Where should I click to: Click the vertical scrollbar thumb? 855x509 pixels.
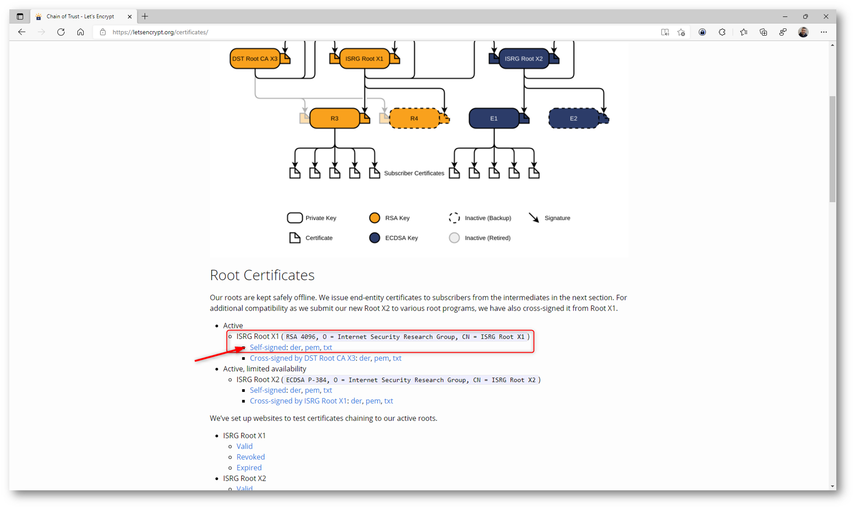(x=832, y=149)
